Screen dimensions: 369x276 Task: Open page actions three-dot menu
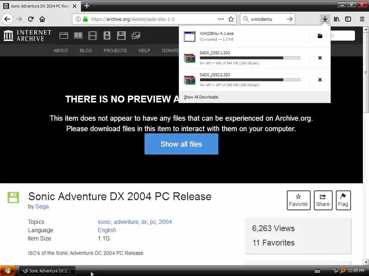pos(221,19)
